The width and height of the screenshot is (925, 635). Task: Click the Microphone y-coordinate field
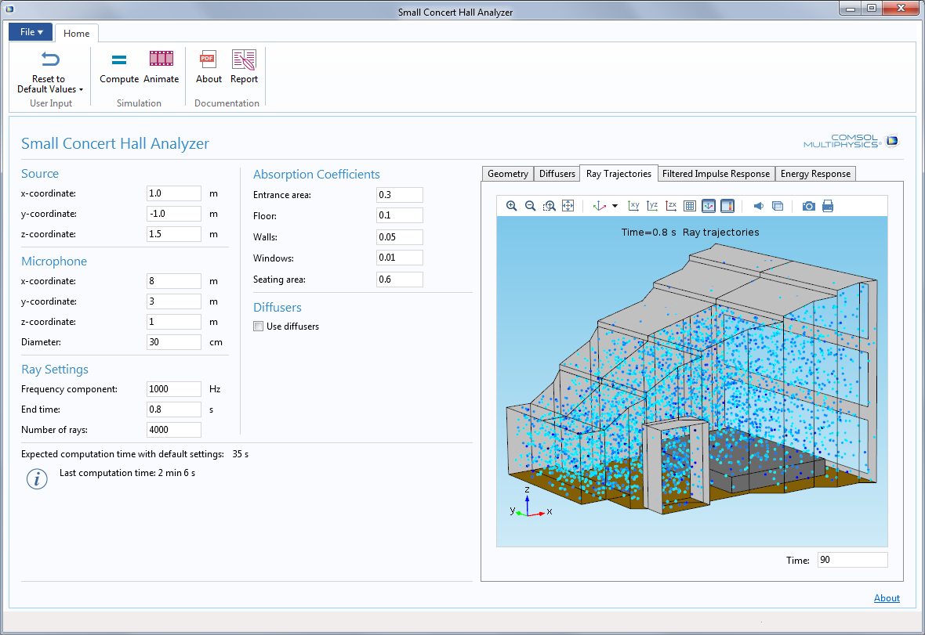point(174,301)
